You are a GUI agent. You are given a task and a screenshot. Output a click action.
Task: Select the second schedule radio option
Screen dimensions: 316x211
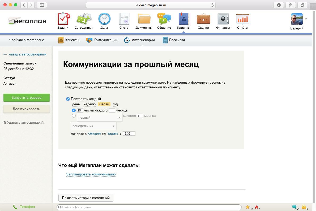tap(74, 115)
